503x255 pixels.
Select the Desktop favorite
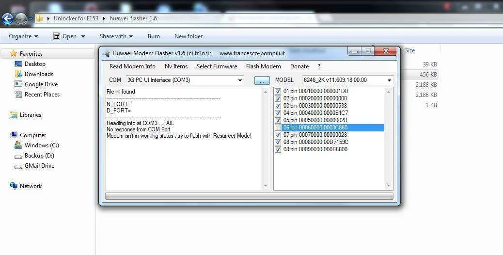[x=35, y=64]
